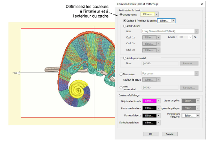Select the Article personnalisé radio button
The width and height of the screenshot is (206, 145).
125,58
